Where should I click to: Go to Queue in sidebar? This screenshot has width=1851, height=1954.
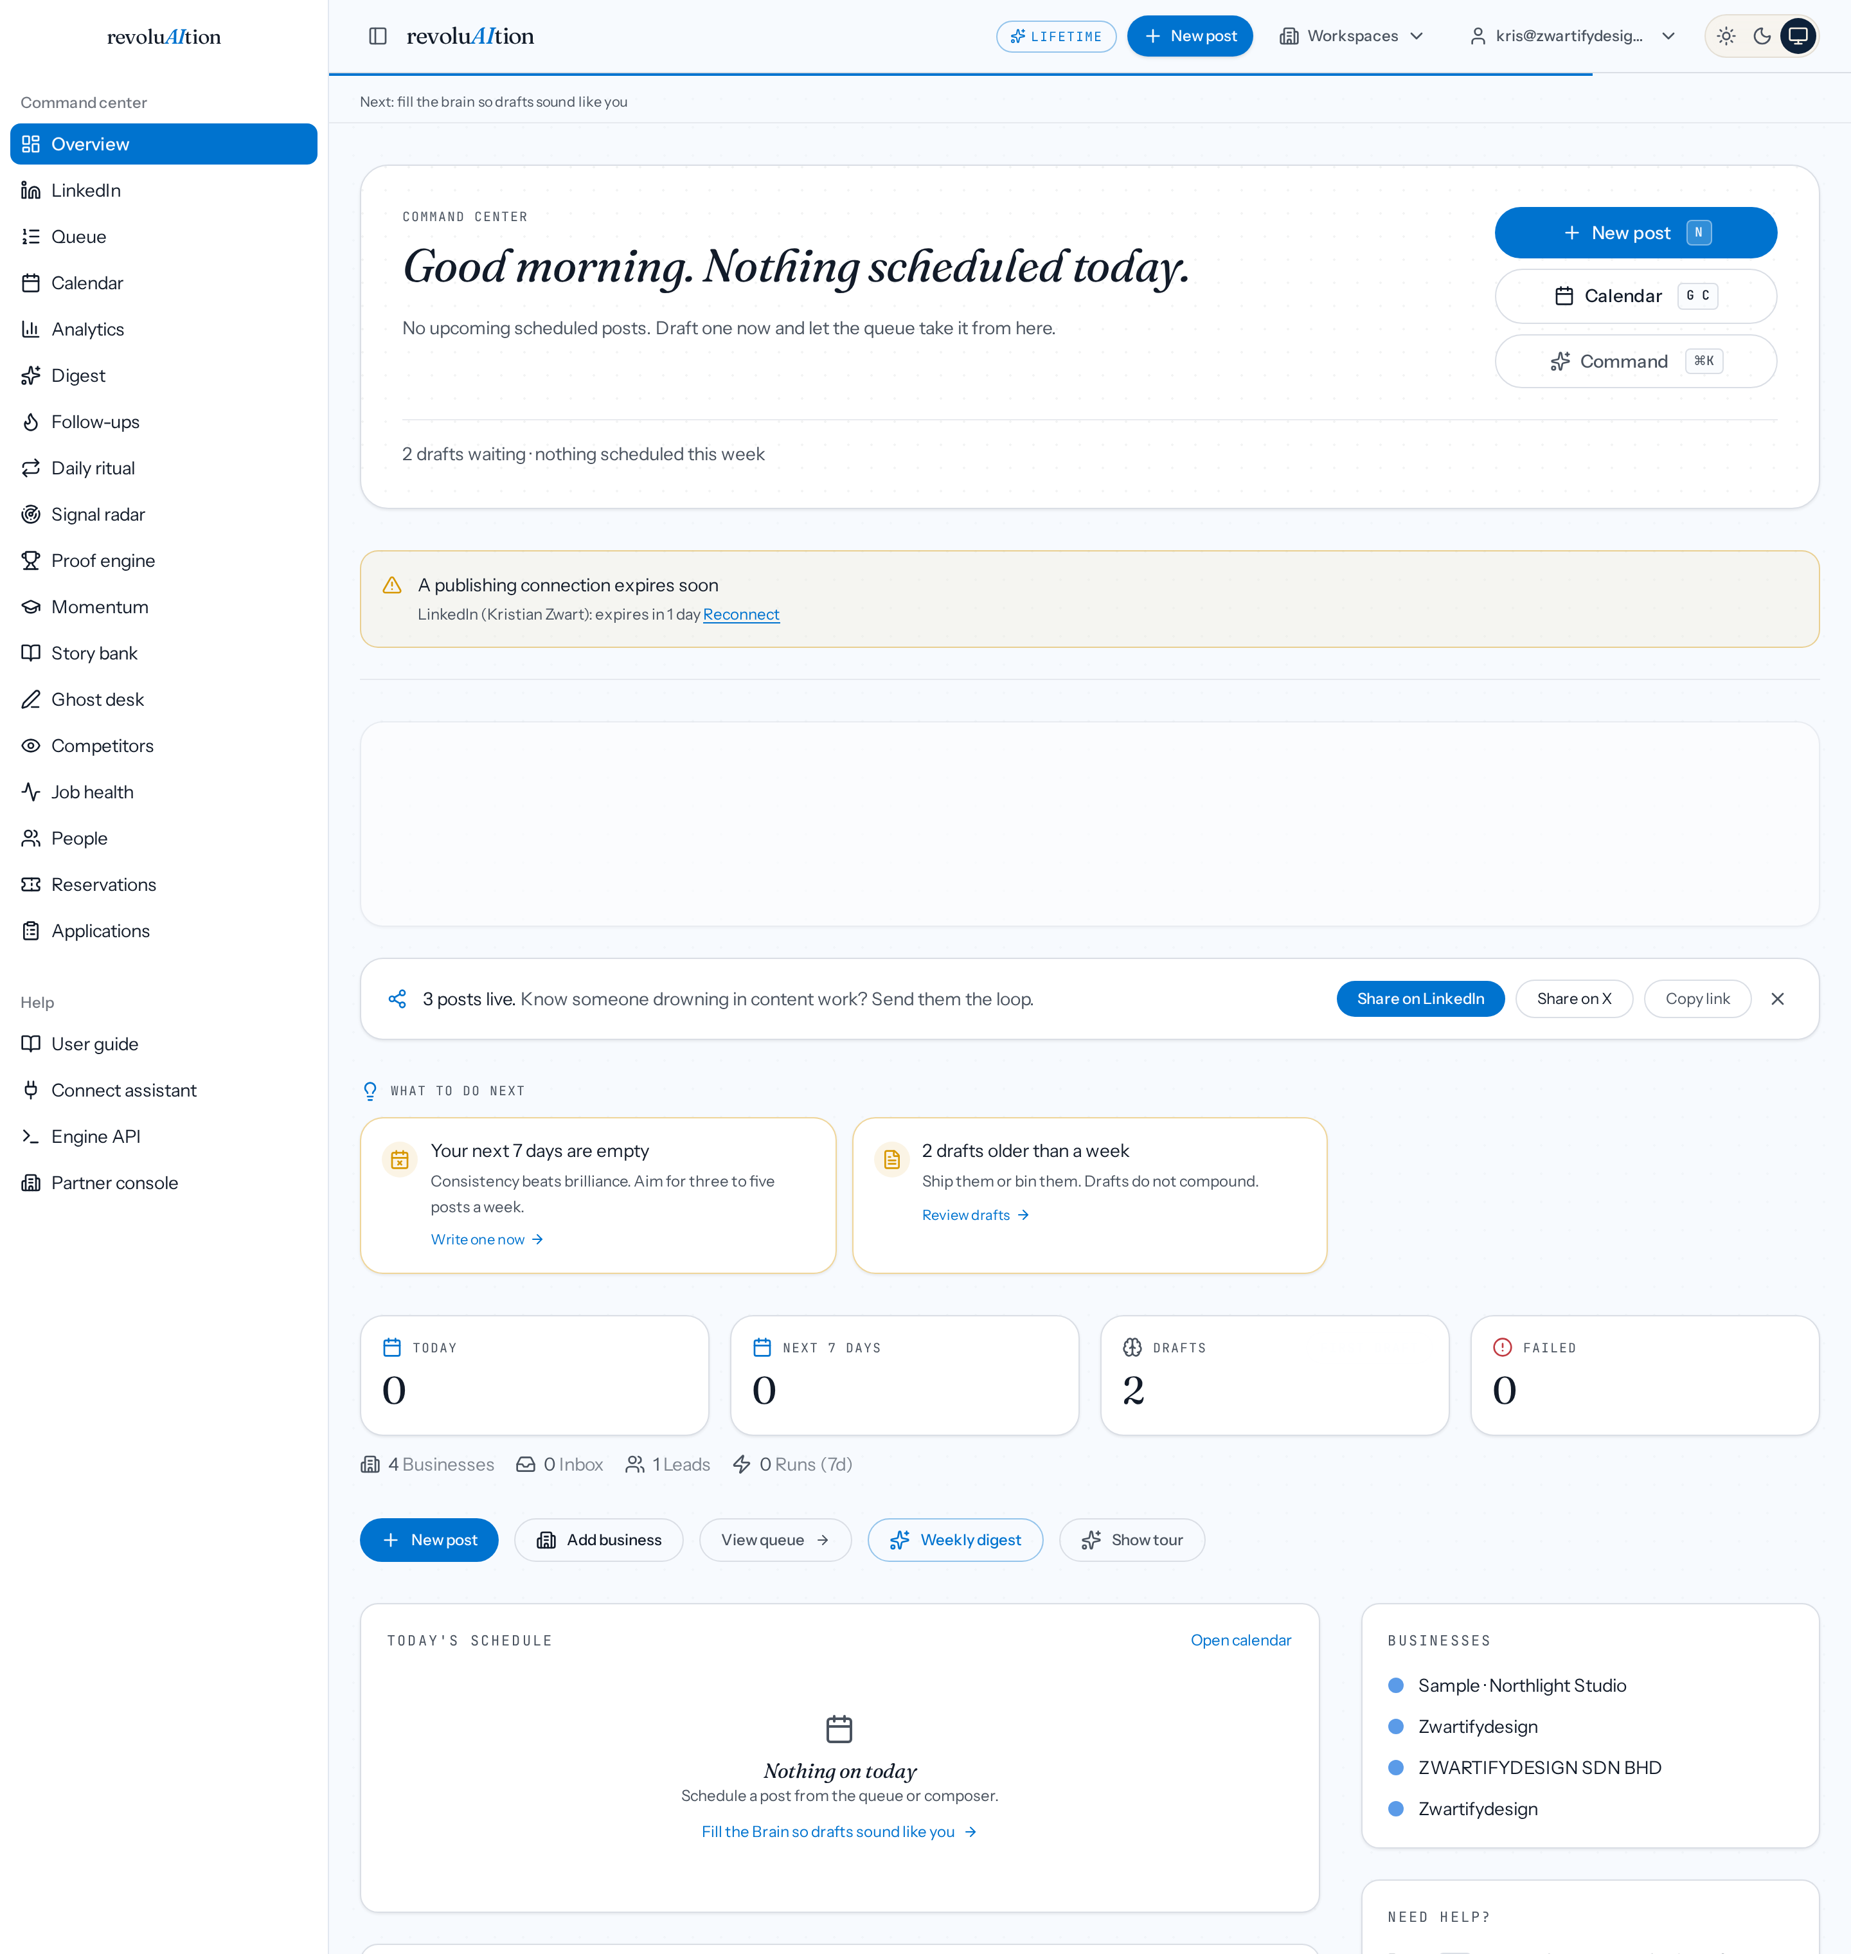[x=164, y=237]
